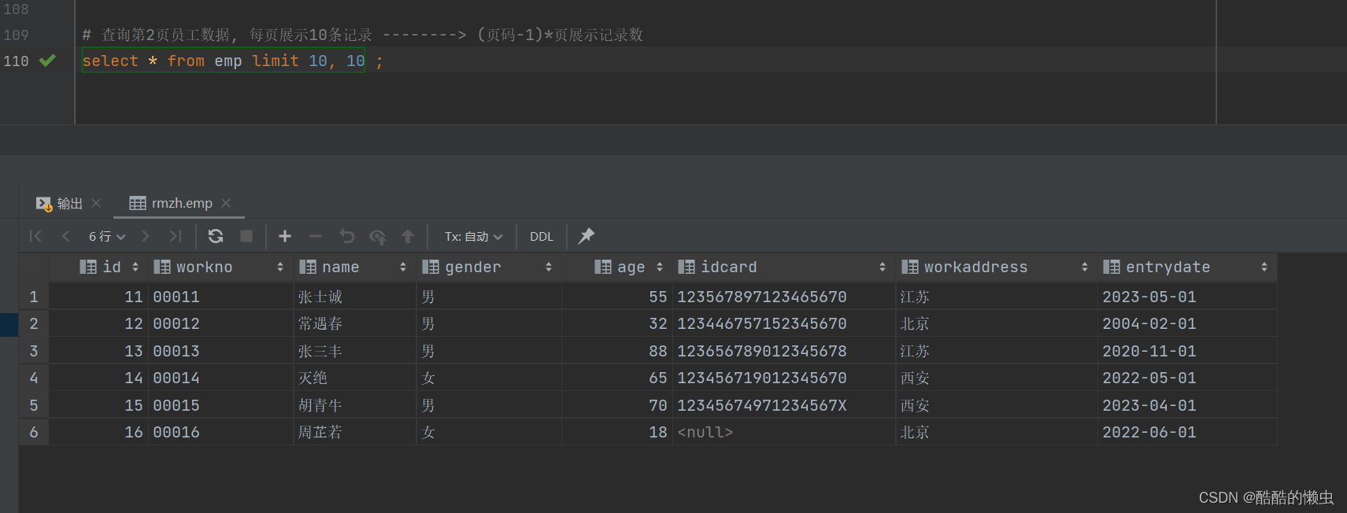Click the preview pending changes icon
Screen dimensions: 1347x513
378,236
